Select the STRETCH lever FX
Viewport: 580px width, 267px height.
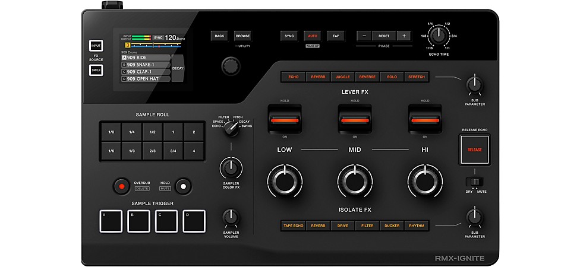coord(417,77)
